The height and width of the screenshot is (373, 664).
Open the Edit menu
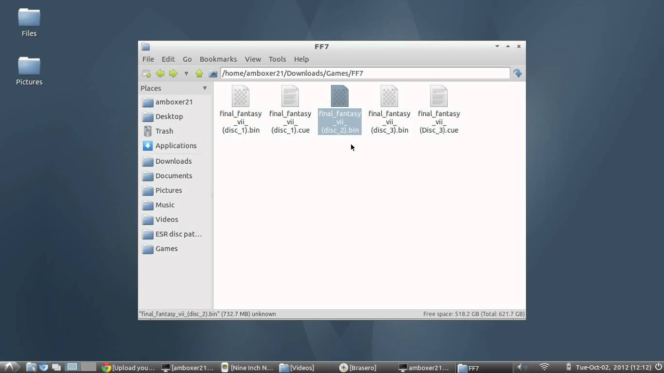[x=168, y=59]
